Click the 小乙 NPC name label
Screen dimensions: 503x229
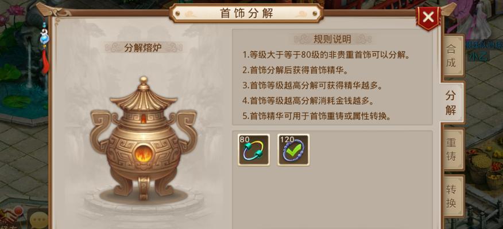point(478,56)
